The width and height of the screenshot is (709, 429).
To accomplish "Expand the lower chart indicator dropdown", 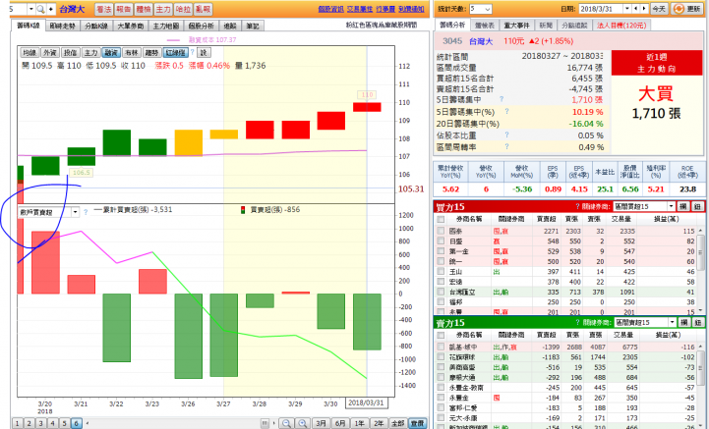I will pos(75,212).
